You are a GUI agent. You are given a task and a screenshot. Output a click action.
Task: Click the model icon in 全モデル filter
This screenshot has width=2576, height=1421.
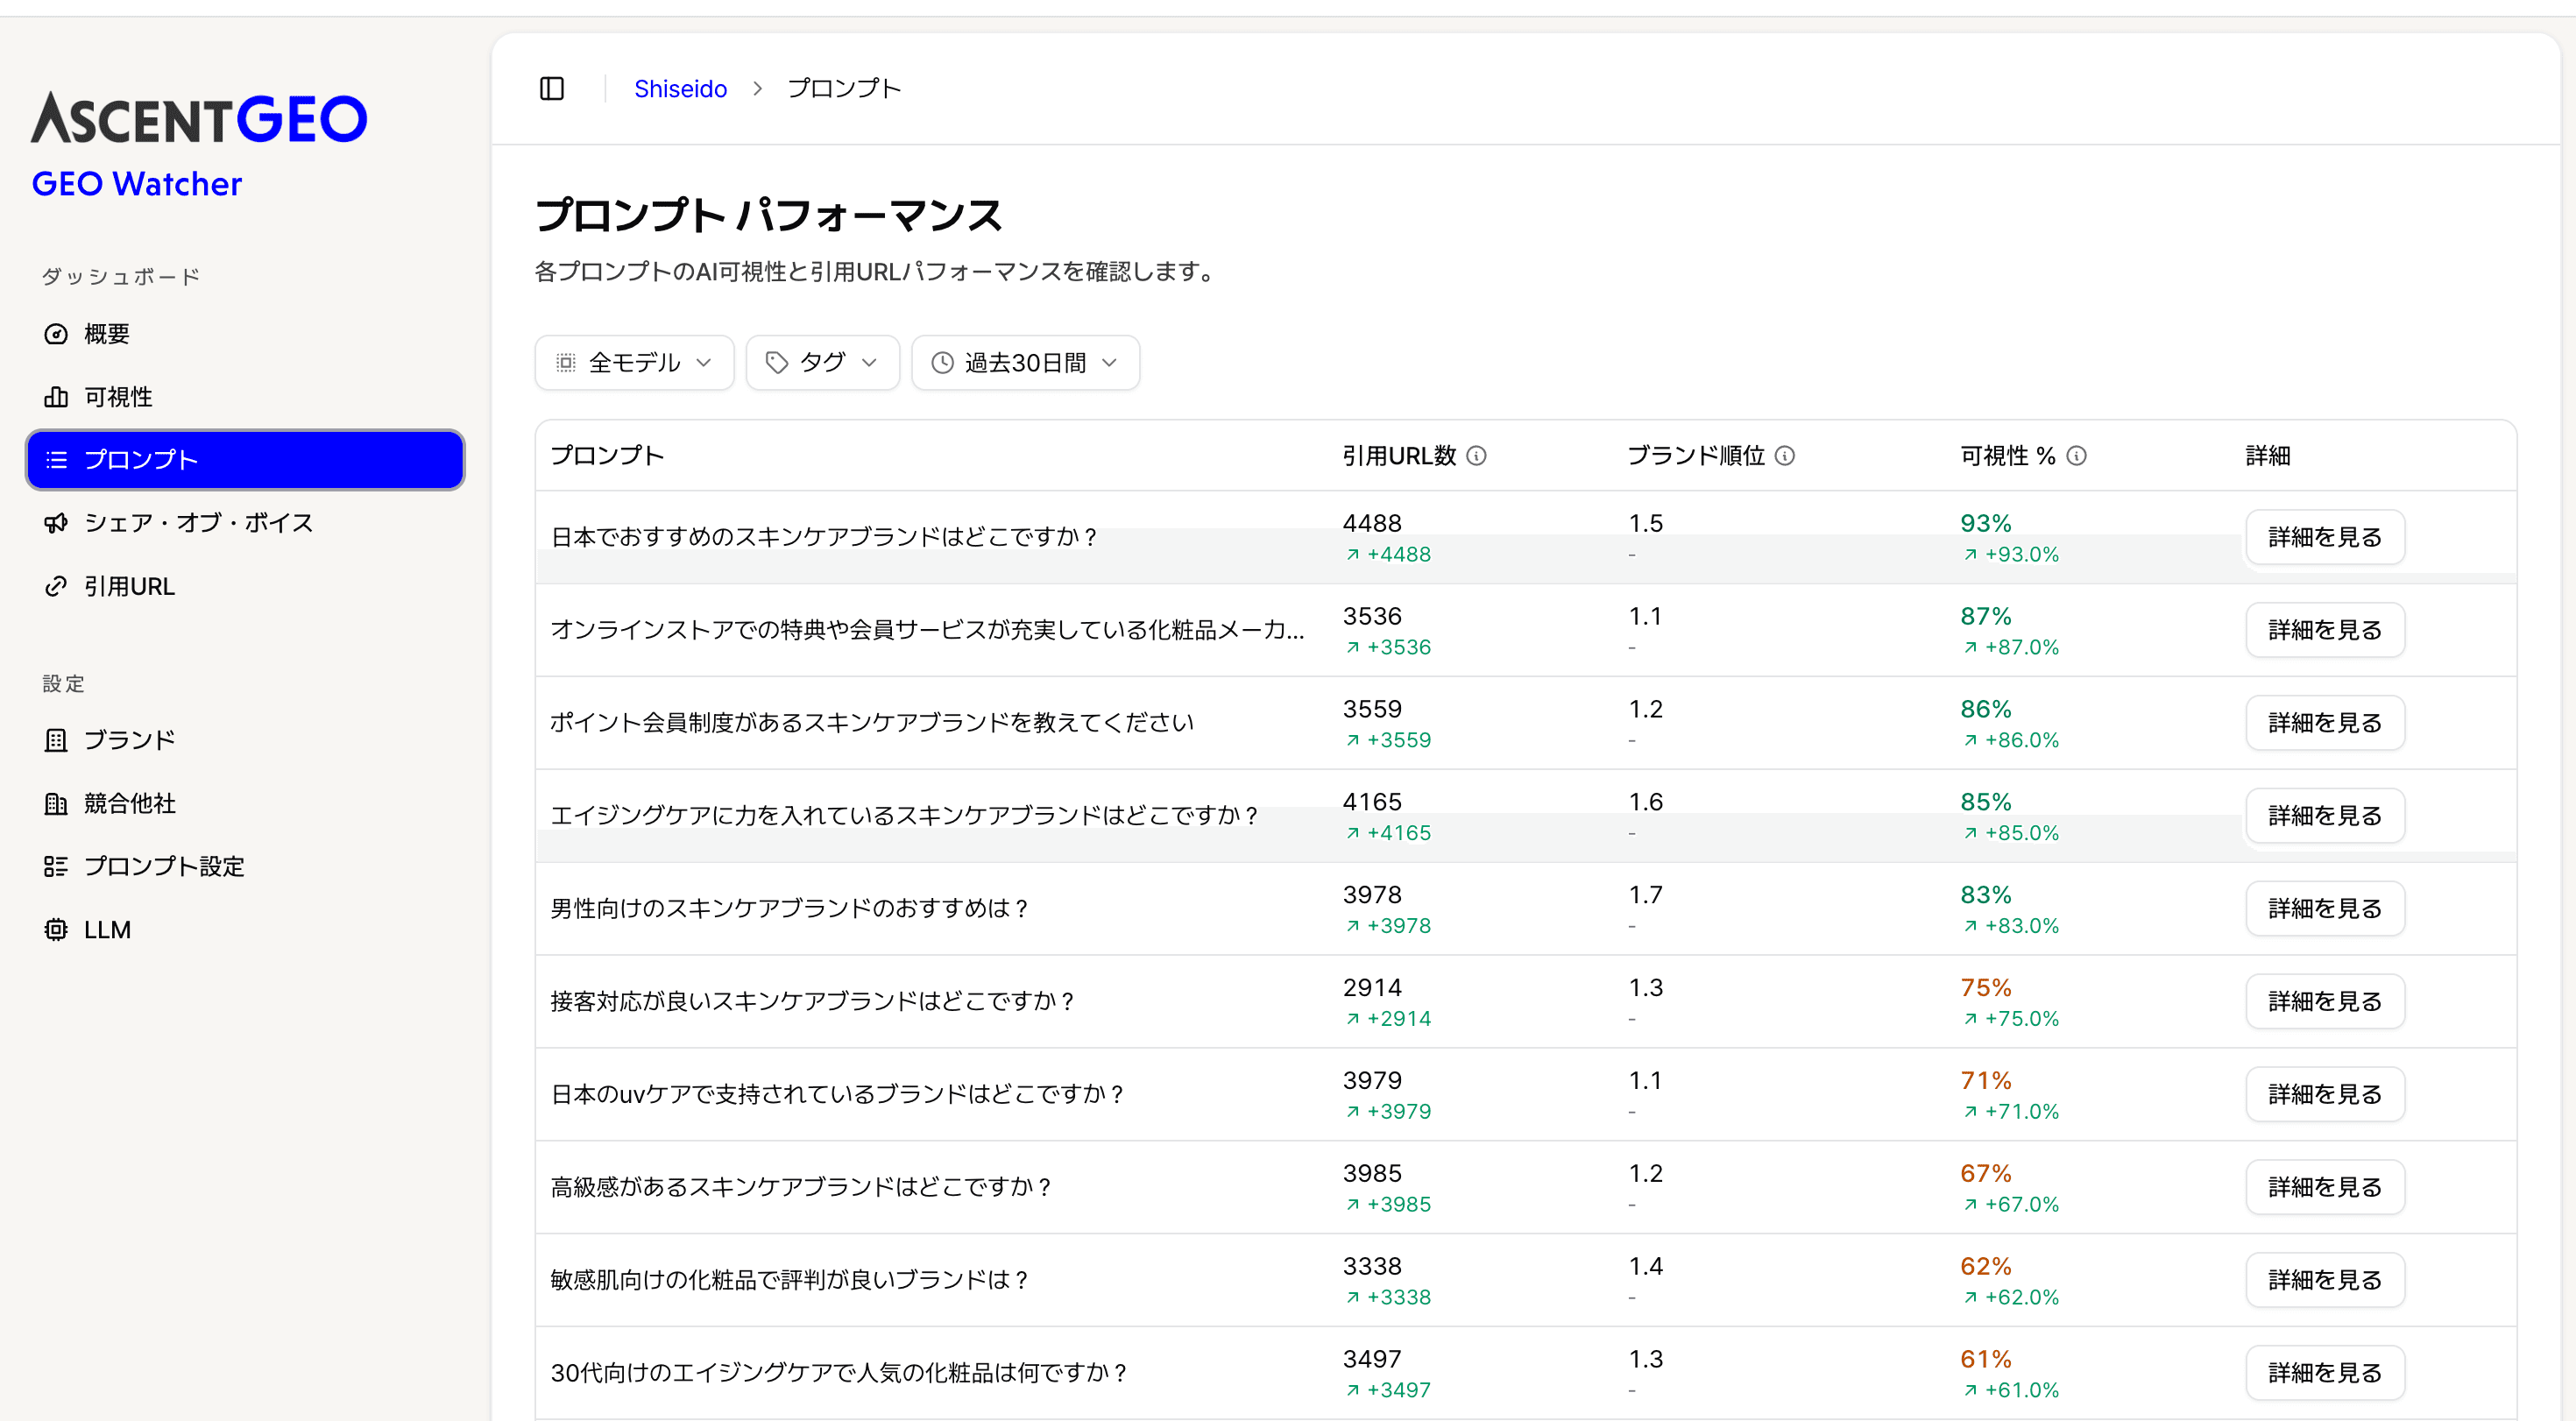tap(566, 363)
